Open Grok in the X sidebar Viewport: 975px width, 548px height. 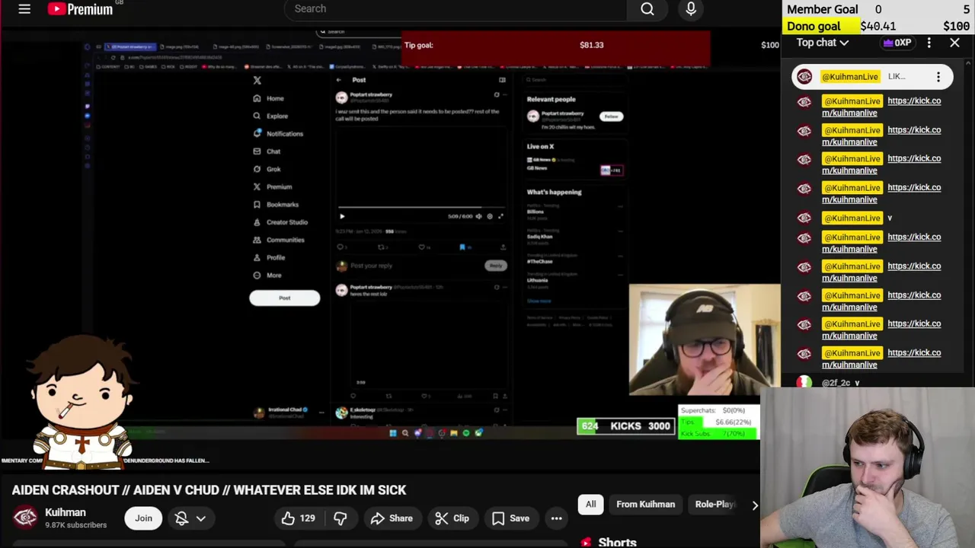coord(267,169)
